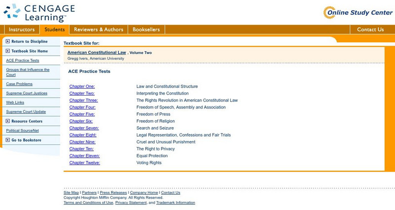Viewport: 395px width, 210px height.
Task: Open Contact Us in the top navigation bar
Action: pos(370,30)
